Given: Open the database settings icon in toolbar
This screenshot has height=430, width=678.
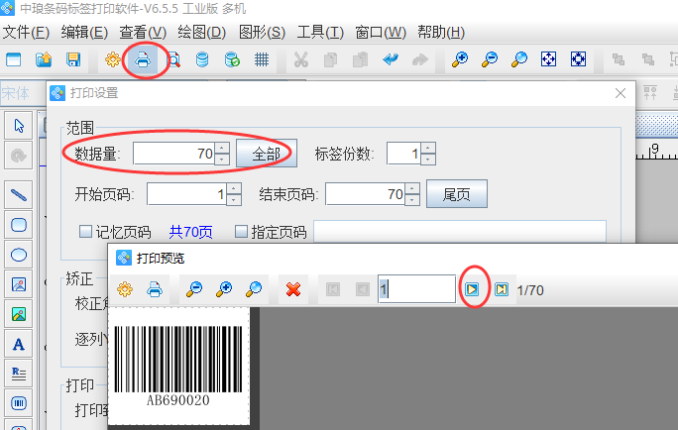Looking at the screenshot, I should tap(202, 60).
